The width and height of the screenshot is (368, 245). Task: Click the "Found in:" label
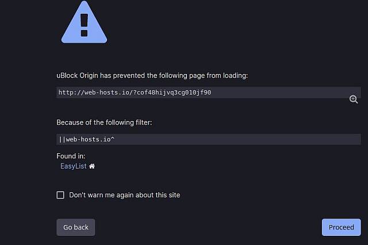71,156
